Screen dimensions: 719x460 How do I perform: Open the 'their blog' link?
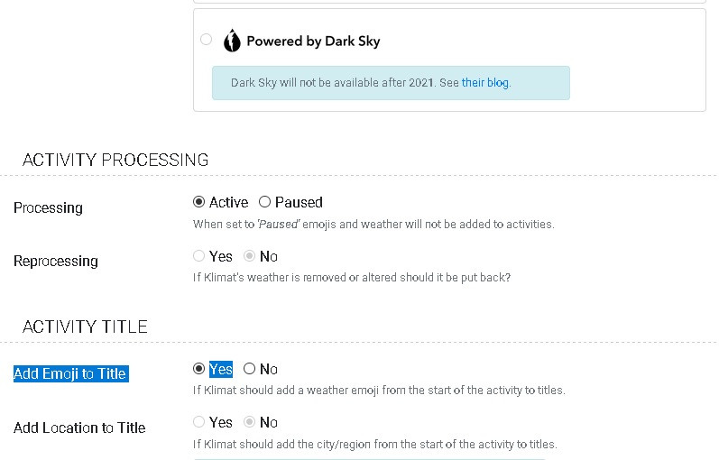(x=485, y=83)
